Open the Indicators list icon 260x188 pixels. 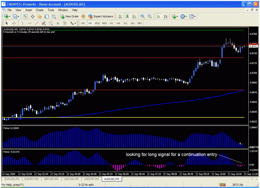[174, 16]
